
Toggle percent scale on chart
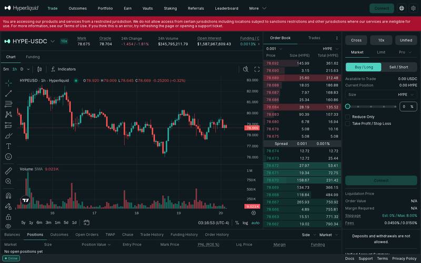point(237,222)
